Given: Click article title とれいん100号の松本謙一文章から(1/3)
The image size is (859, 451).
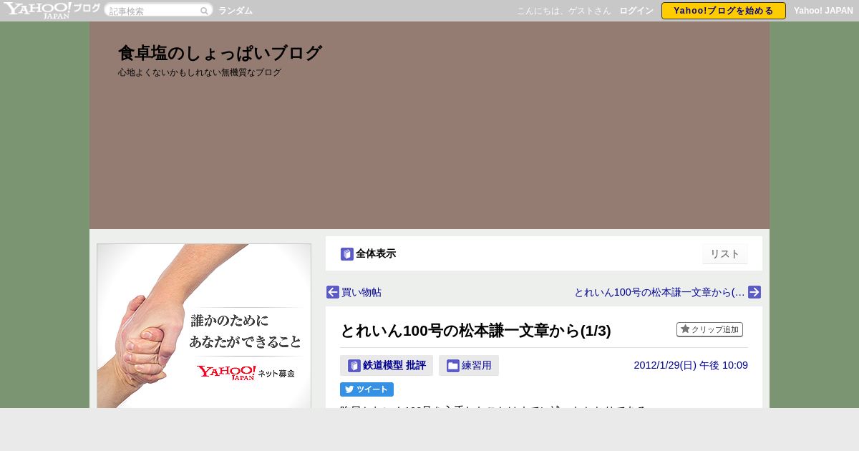Looking at the screenshot, I should click(x=475, y=330).
